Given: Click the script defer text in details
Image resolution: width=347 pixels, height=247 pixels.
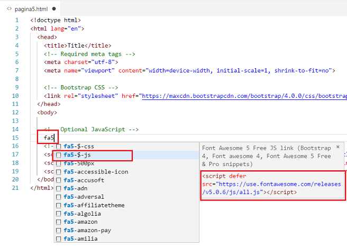Looking at the screenshot, I should coord(224,176).
